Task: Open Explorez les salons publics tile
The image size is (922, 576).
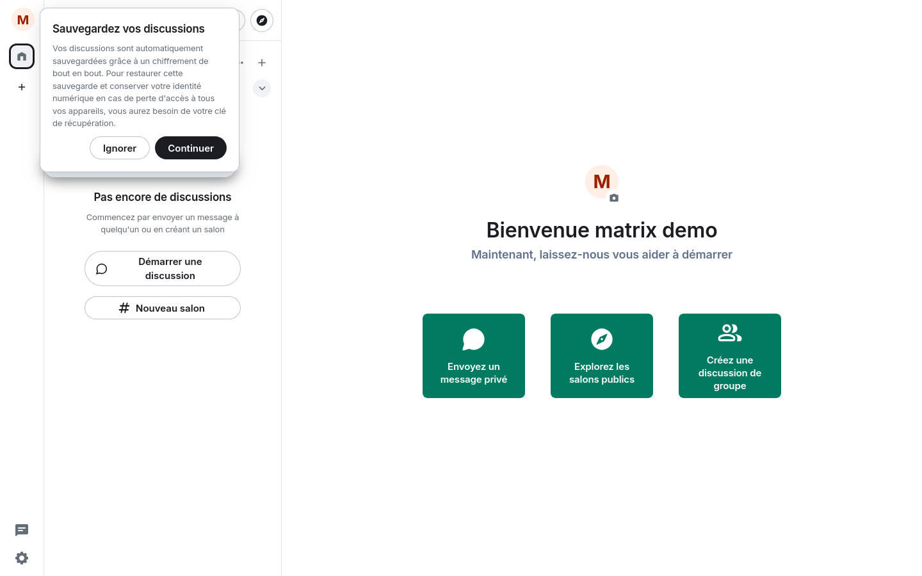Action: pyautogui.click(x=602, y=356)
